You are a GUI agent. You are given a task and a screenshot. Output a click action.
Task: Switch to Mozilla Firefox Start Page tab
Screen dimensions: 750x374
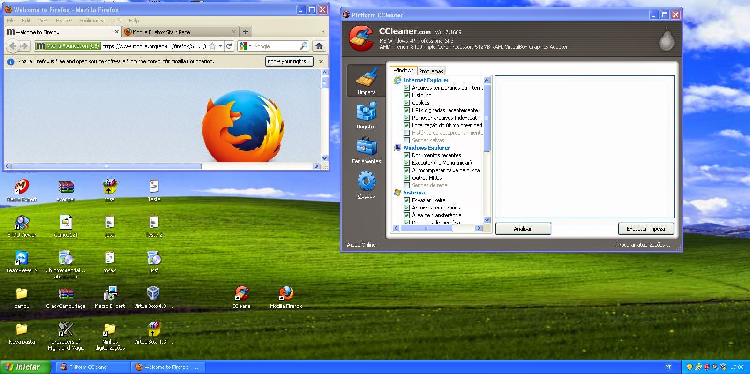point(180,32)
